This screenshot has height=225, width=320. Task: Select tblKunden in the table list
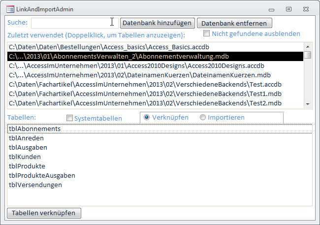pyautogui.click(x=25, y=157)
